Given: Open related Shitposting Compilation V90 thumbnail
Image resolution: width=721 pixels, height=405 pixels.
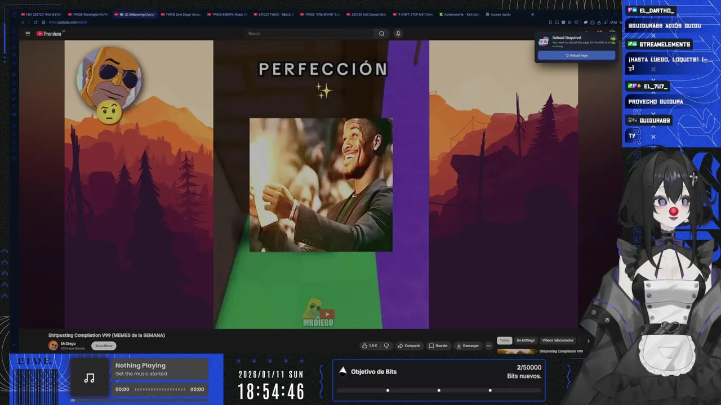Looking at the screenshot, I should [x=517, y=352].
